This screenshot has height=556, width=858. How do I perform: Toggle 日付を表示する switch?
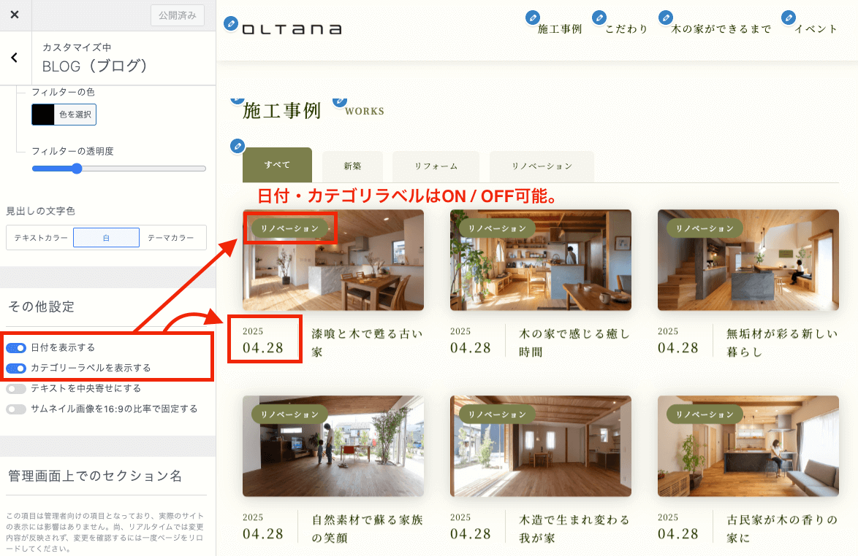point(16,348)
